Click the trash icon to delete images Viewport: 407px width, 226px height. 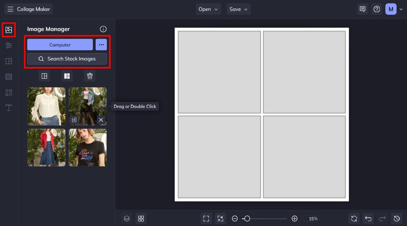(90, 76)
